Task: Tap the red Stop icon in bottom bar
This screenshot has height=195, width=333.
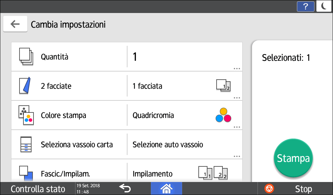Action: [269, 188]
